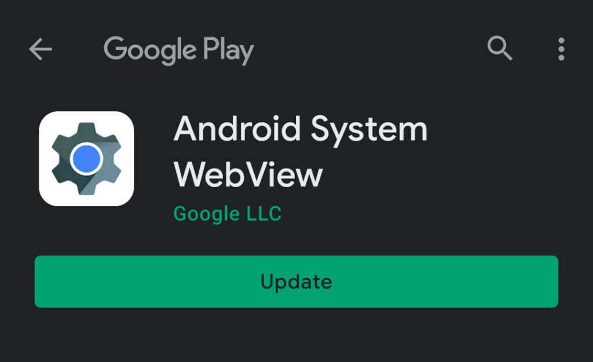Click the word System in the app title
The width and height of the screenshot is (593, 362).
pyautogui.click(x=369, y=130)
